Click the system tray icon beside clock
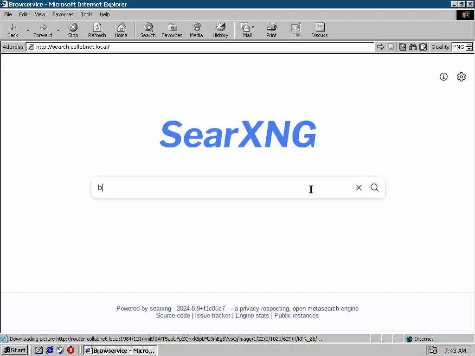The image size is (475, 356). [x=433, y=350]
